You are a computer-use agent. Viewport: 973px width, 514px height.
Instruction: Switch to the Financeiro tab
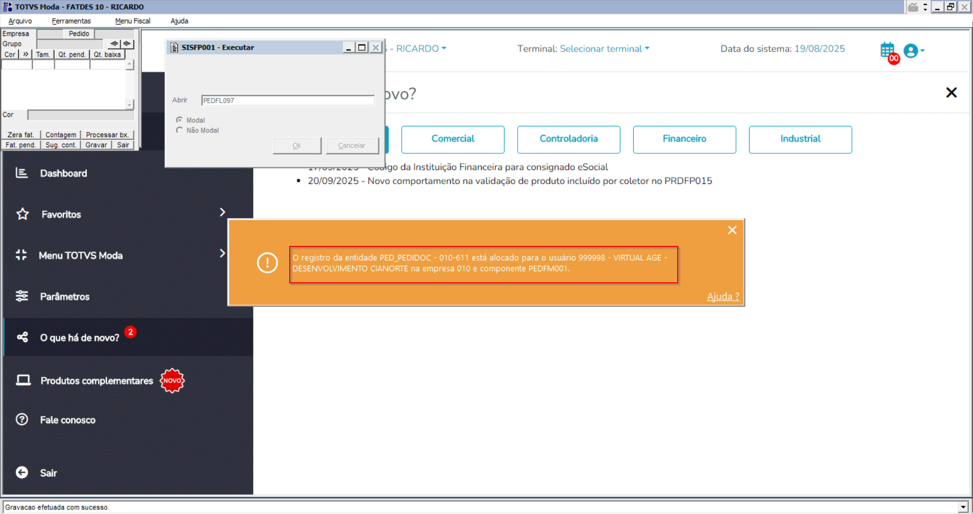click(685, 139)
